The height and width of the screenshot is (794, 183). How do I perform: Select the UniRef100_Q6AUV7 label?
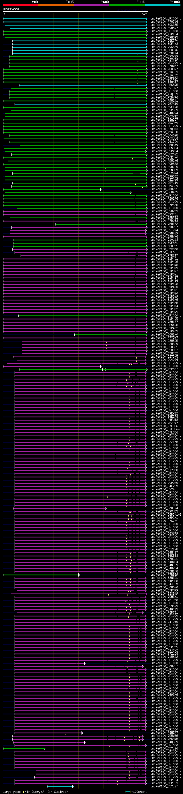[x=164, y=69]
